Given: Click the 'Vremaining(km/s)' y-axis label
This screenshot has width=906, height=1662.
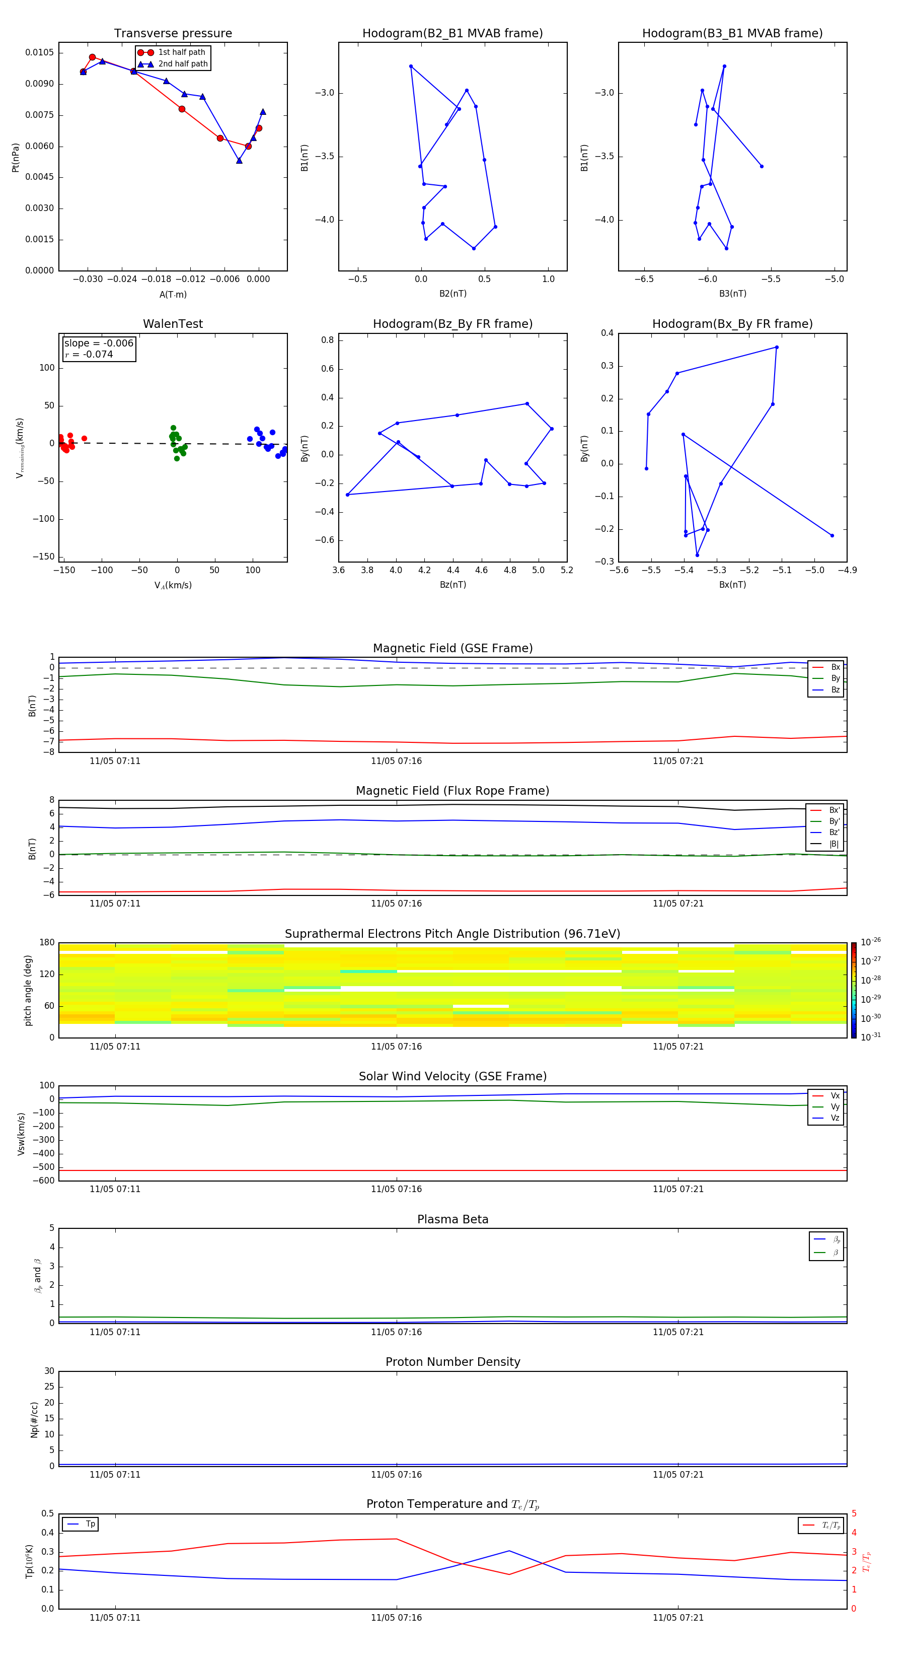Looking at the screenshot, I should (20, 448).
